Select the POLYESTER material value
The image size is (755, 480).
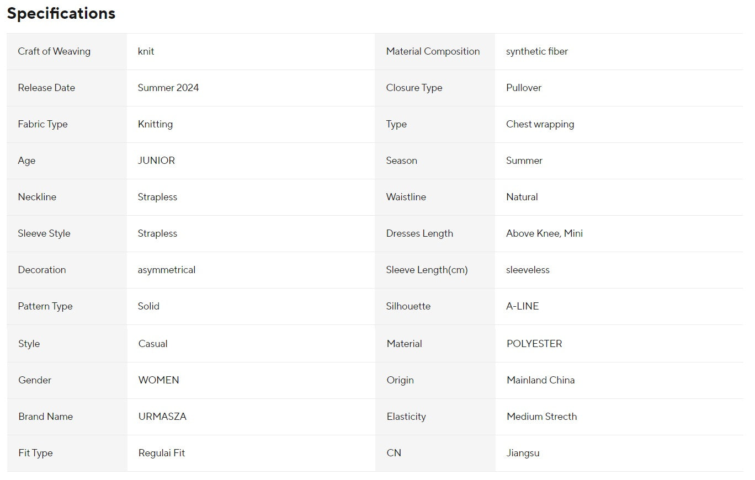[534, 344]
